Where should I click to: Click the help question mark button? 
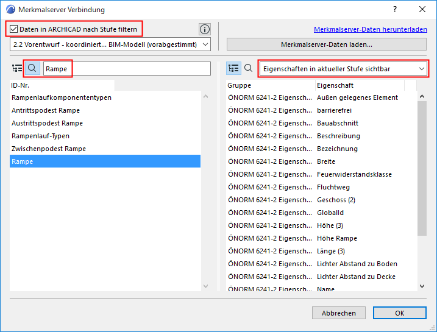[395, 10]
